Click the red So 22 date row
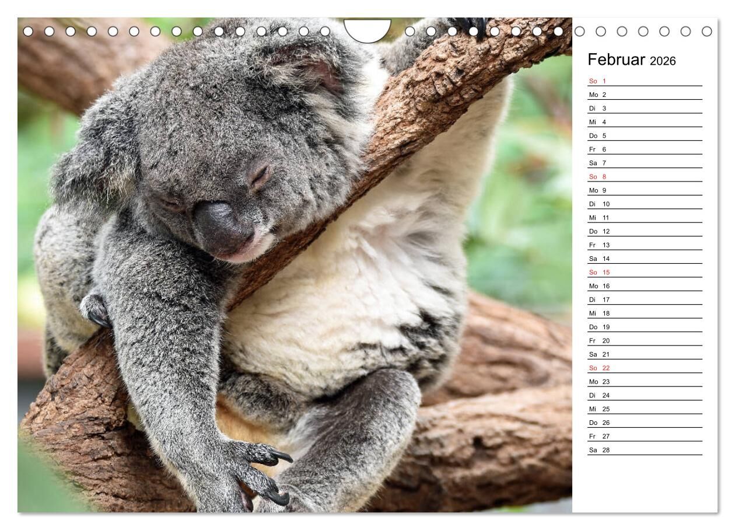735x530 pixels. [644, 368]
